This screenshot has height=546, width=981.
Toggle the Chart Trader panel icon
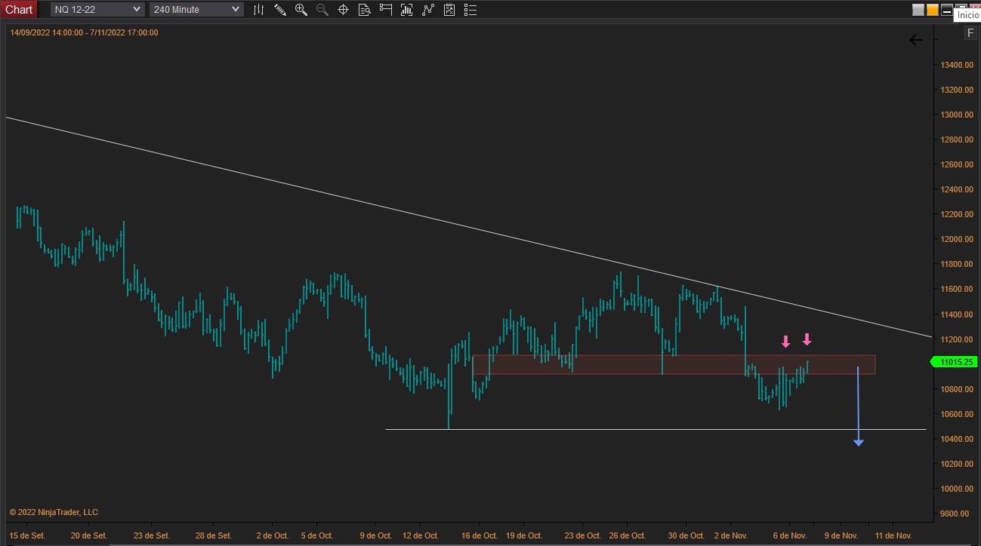386,10
